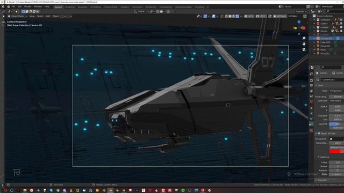The width and height of the screenshot is (344, 193).
Task: Expand the Cutters collection
Action: tap(314, 24)
